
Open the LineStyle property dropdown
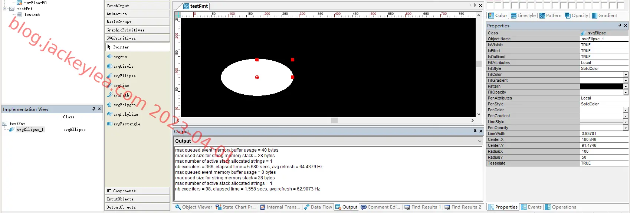626,122
